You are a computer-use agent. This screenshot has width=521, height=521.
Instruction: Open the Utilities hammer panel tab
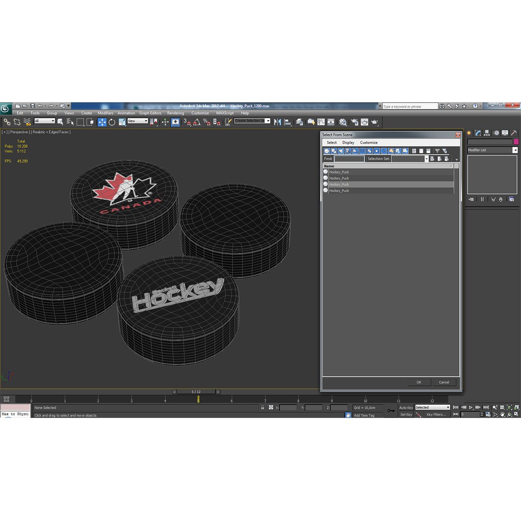point(514,133)
